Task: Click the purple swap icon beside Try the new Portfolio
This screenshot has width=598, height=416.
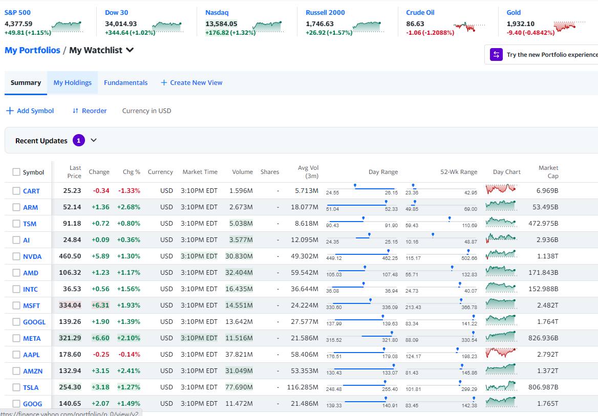Action: click(496, 55)
